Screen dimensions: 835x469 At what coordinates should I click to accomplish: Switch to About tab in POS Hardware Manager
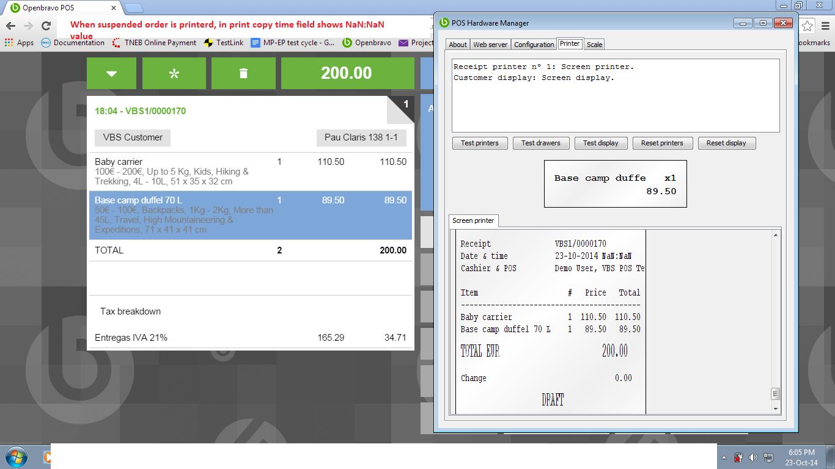tap(458, 45)
